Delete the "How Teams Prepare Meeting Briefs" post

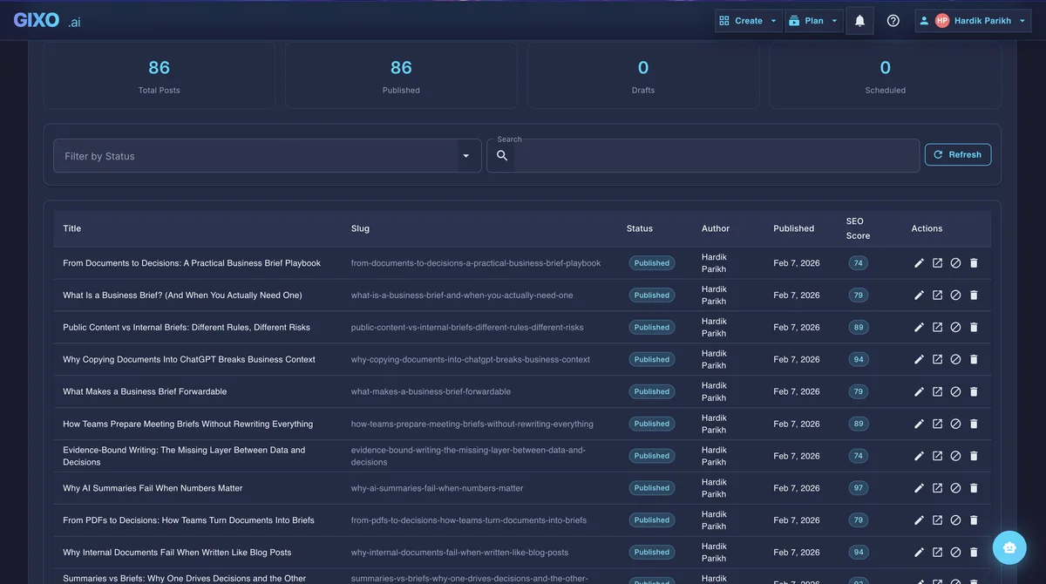tap(973, 423)
